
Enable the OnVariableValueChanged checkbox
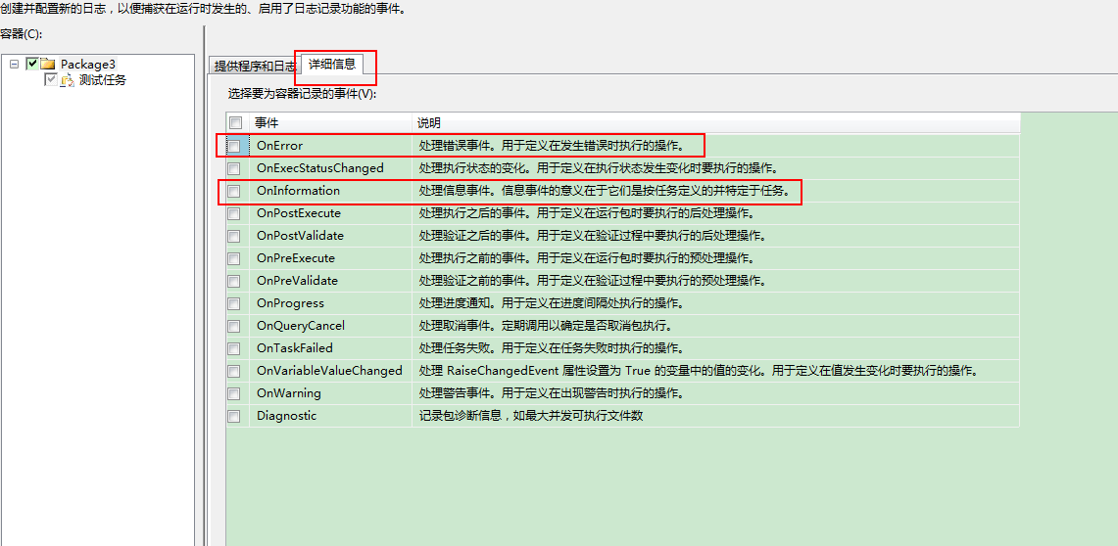(x=233, y=372)
